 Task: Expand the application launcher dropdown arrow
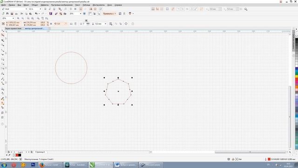tap(133, 14)
